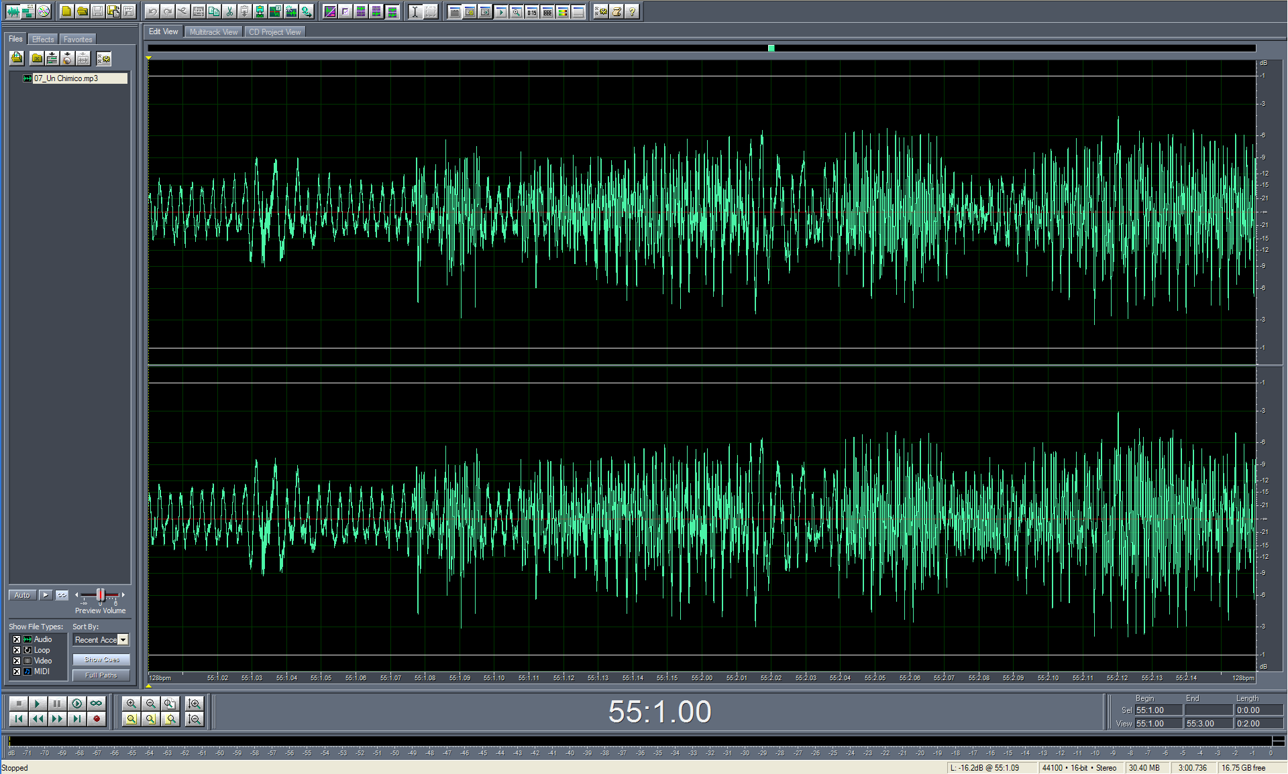Click Sel Begin field 55:1.00
1288x774 pixels.
[x=1158, y=710]
